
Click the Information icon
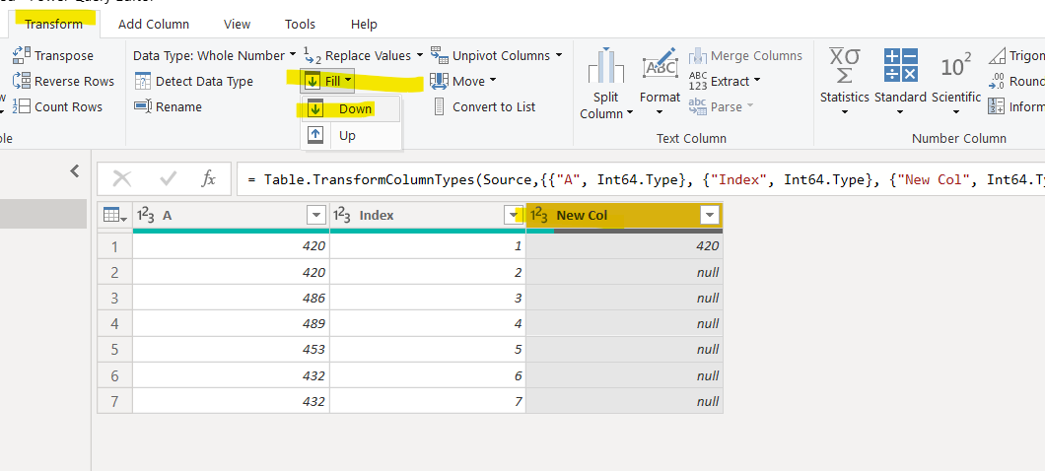click(997, 106)
